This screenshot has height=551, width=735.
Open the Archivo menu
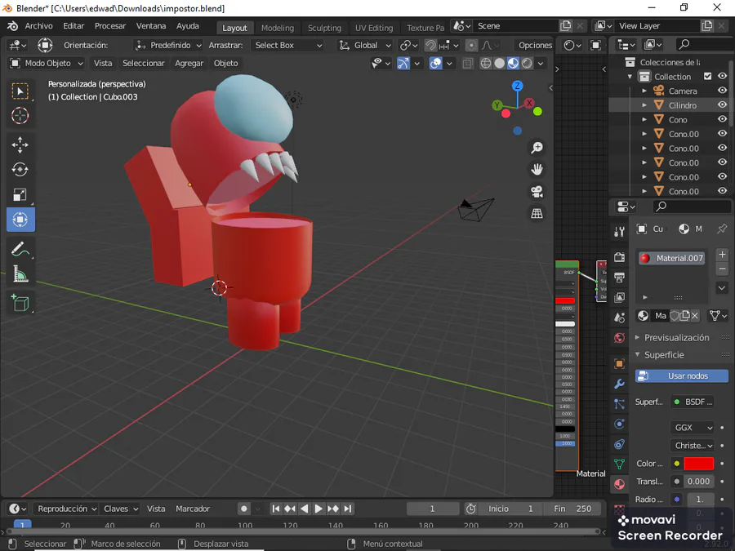pos(39,26)
